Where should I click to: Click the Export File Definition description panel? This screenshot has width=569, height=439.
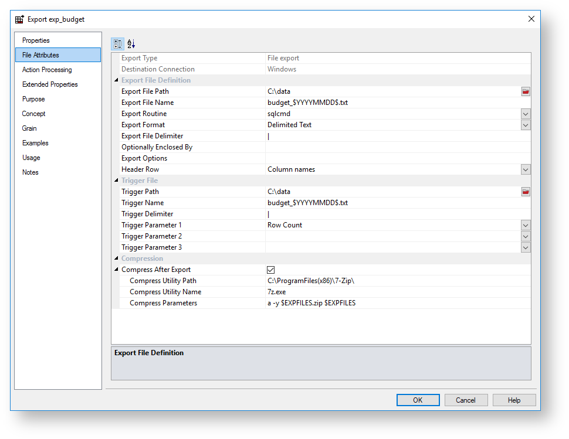click(x=321, y=363)
